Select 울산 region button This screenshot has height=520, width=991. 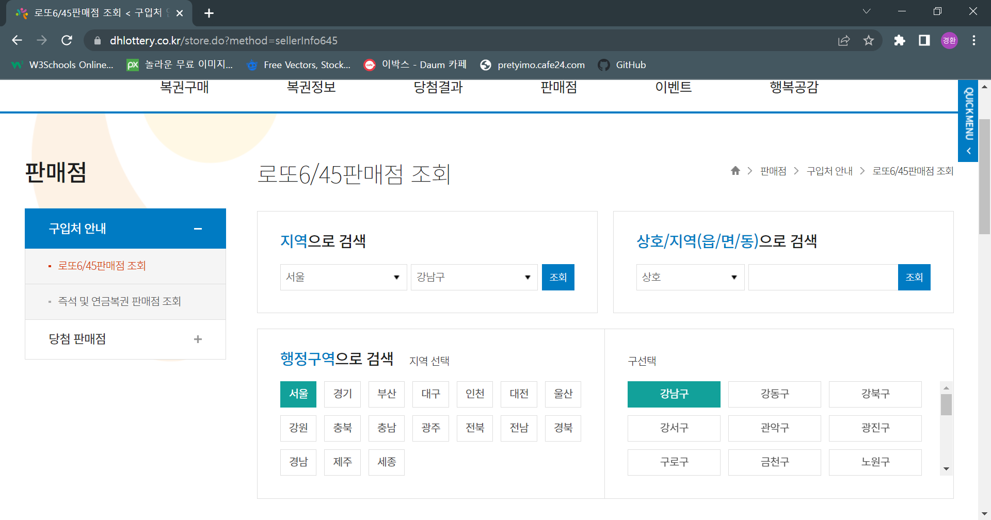coord(563,394)
